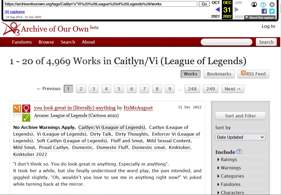
Task: Go to page 6 of results
Action: coord(132,89)
